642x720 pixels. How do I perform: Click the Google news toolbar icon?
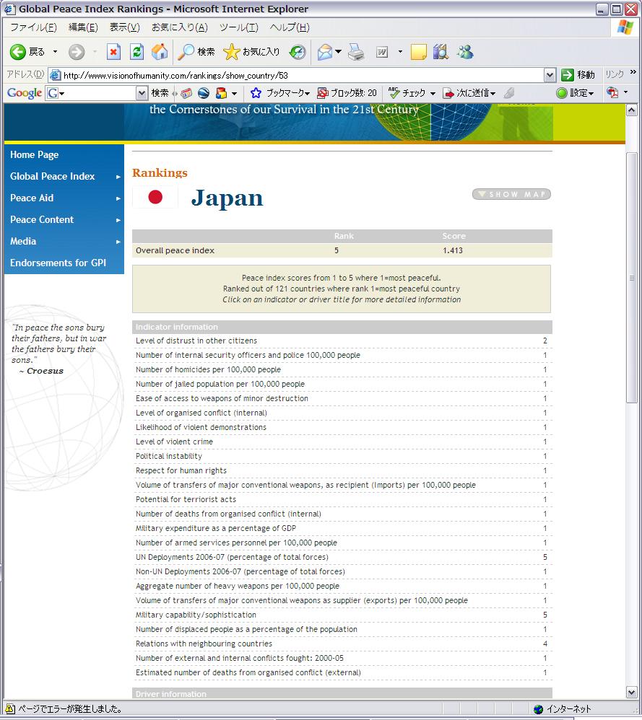[x=186, y=93]
